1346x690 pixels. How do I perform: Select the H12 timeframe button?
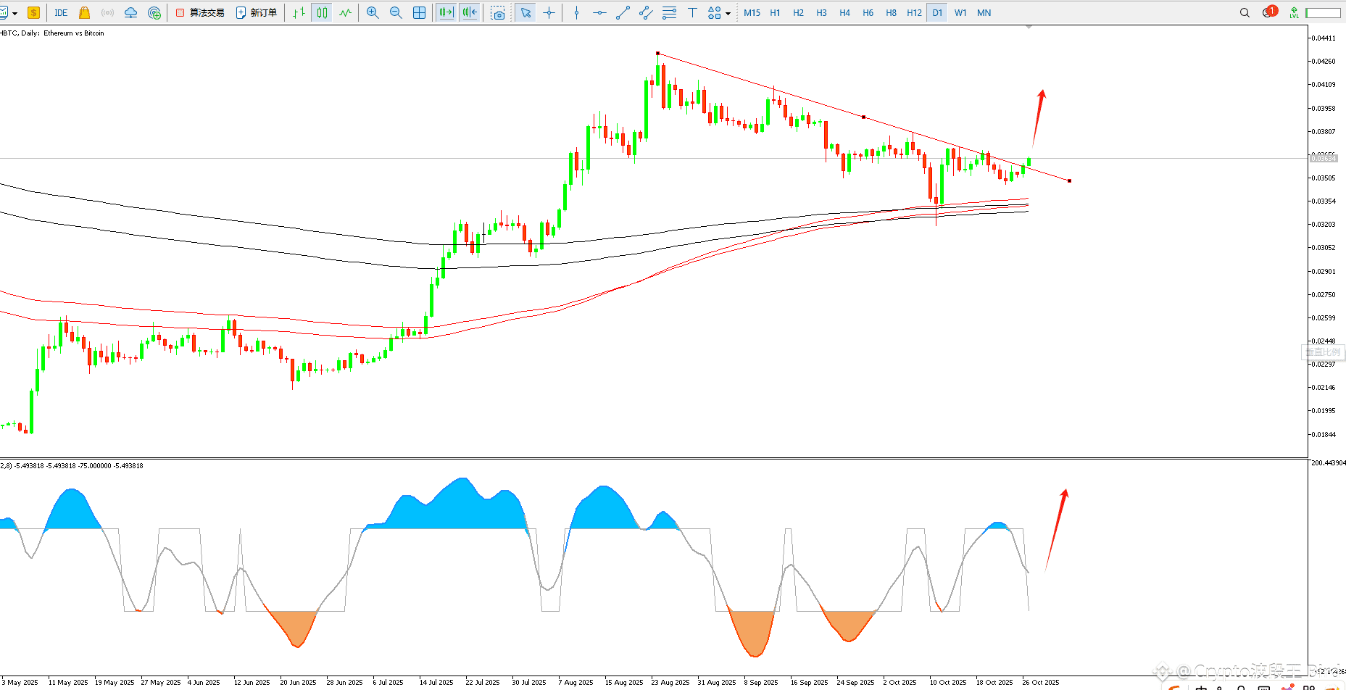point(914,12)
